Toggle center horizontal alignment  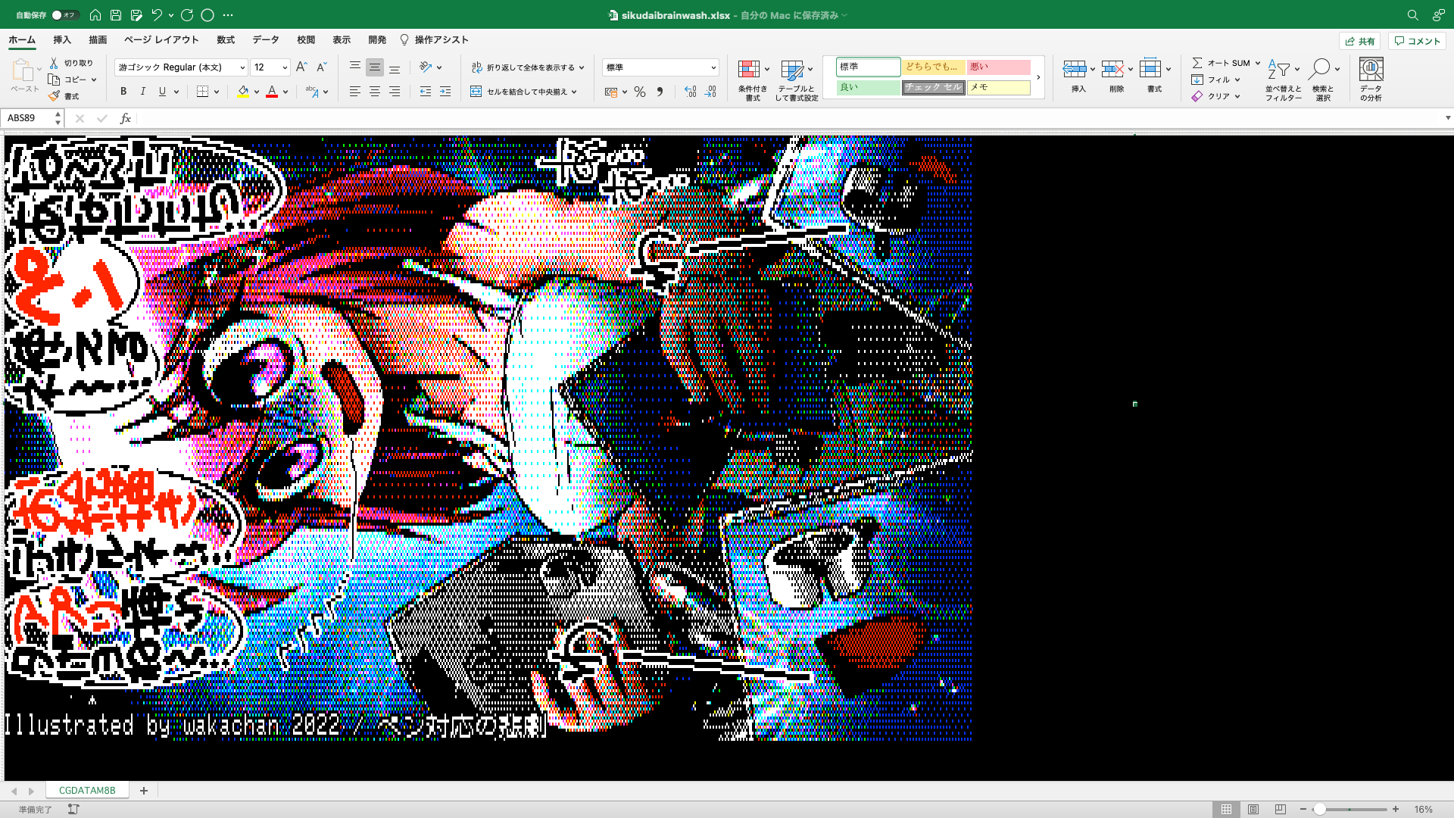coord(375,92)
